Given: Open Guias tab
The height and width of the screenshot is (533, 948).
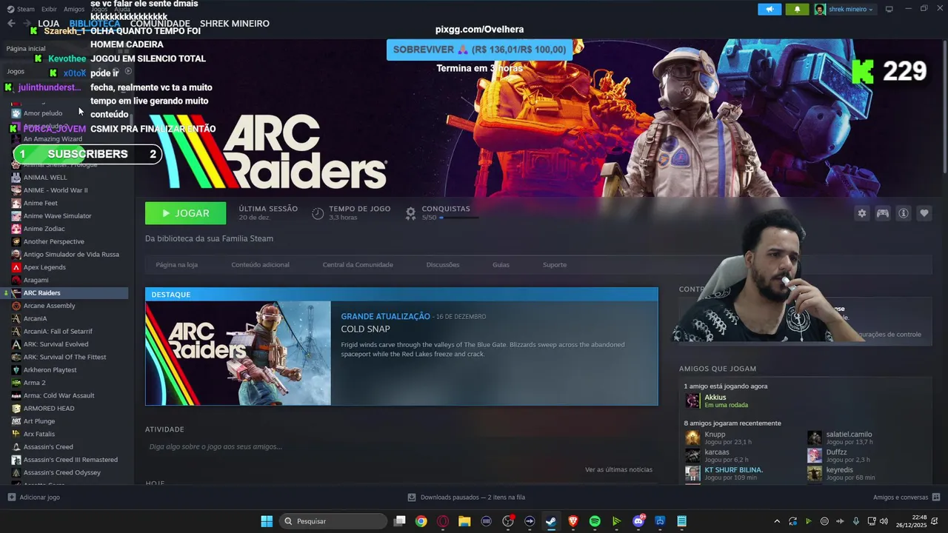Looking at the screenshot, I should pyautogui.click(x=501, y=264).
